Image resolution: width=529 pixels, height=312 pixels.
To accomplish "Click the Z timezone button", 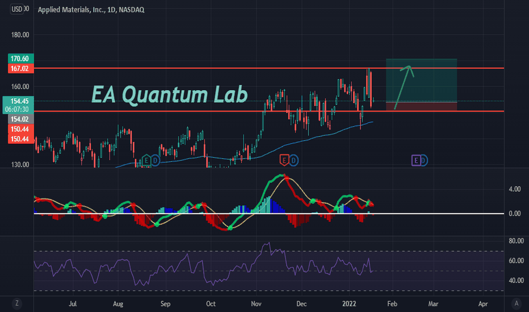I will [x=16, y=303].
